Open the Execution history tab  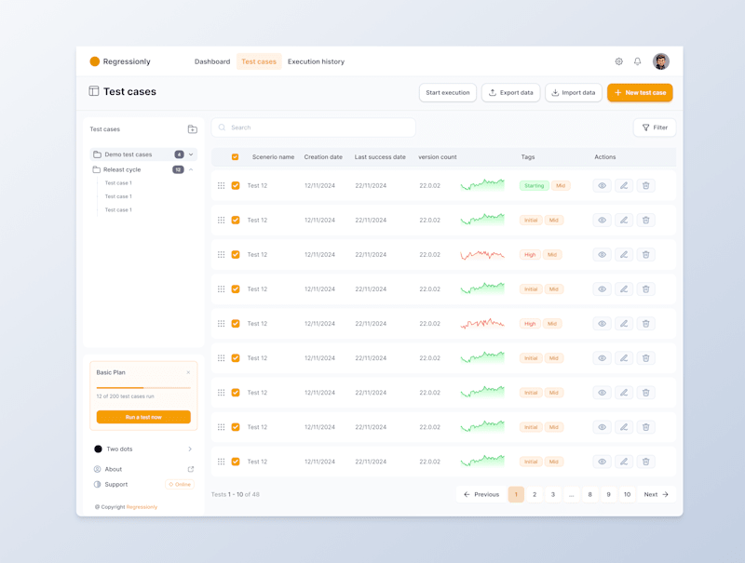(316, 61)
